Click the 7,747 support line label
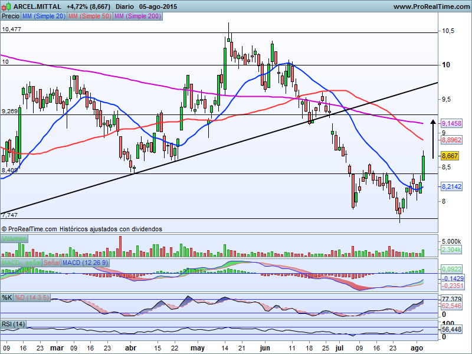472x354 pixels. click(x=9, y=215)
